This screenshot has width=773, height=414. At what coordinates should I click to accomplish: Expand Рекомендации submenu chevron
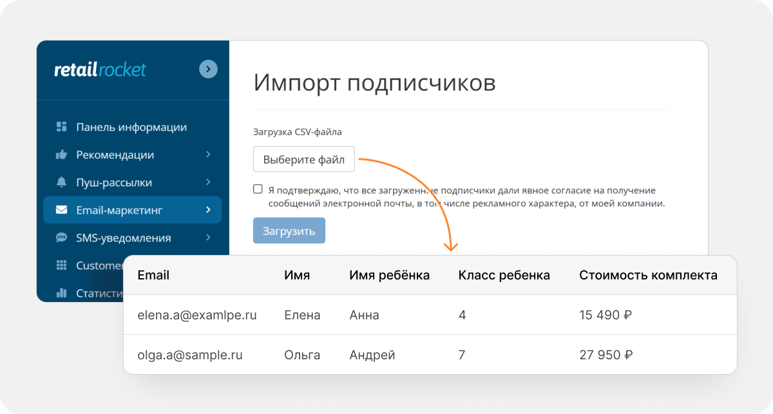pyautogui.click(x=208, y=155)
